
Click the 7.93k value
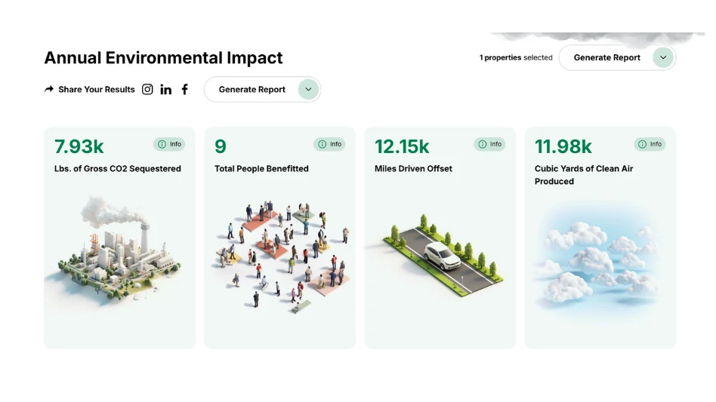79,146
